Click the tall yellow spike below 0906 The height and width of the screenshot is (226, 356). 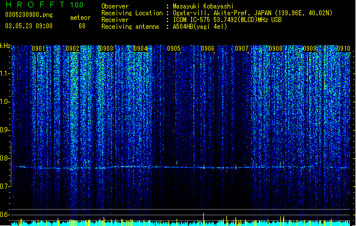pyautogui.click(x=203, y=219)
